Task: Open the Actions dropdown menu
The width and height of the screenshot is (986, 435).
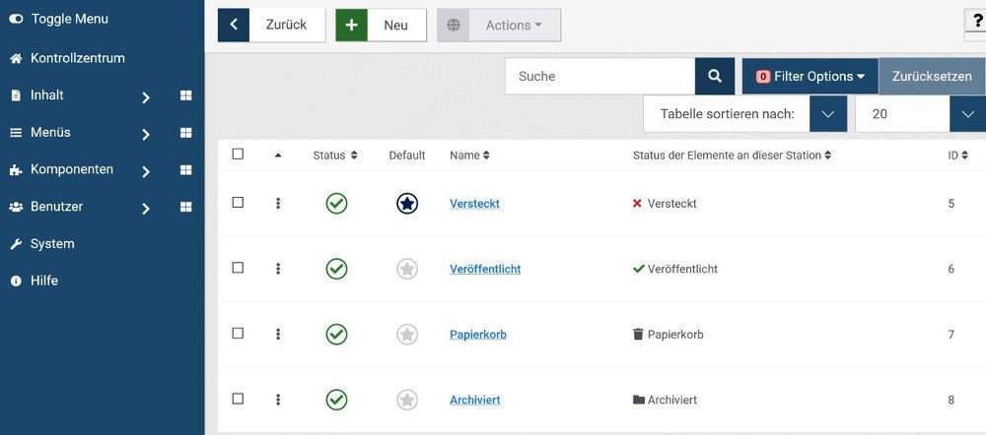Action: [x=499, y=26]
